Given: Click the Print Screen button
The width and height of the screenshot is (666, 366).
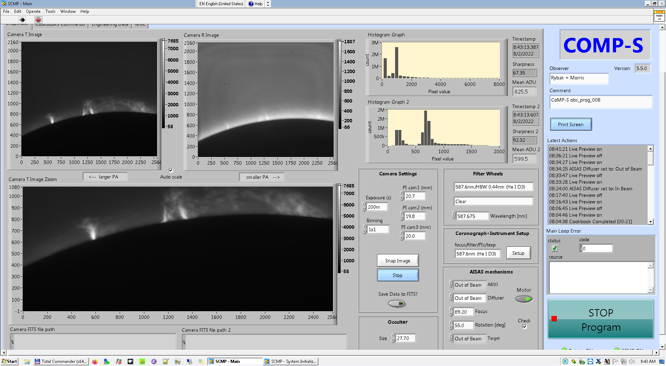Looking at the screenshot, I should pos(570,124).
